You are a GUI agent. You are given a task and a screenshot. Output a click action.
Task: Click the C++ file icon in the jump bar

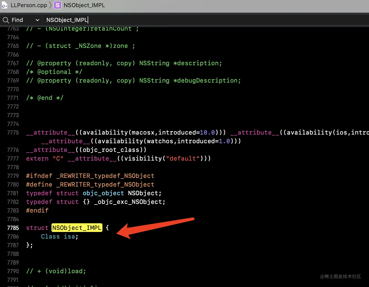tap(5, 5)
